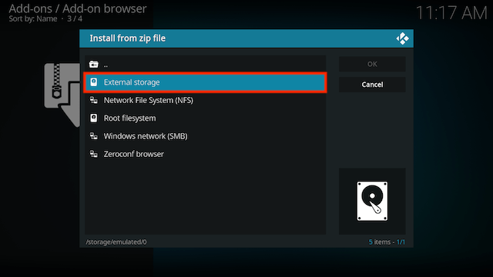Click the /storage/emulated/0 path text
The height and width of the screenshot is (277, 493).
tap(116, 242)
